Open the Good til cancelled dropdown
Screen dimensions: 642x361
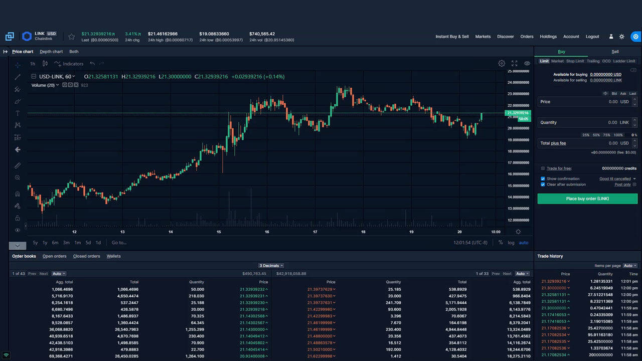[617, 178]
